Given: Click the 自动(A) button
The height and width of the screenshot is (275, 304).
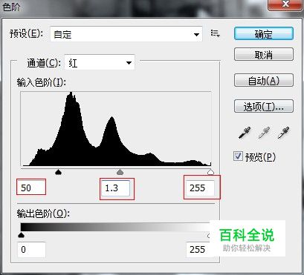Looking at the screenshot, I should 264,81.
